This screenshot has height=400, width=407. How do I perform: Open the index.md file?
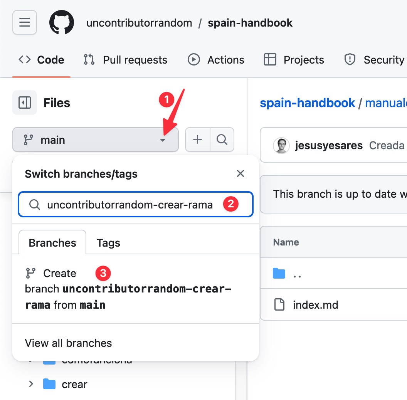point(315,305)
